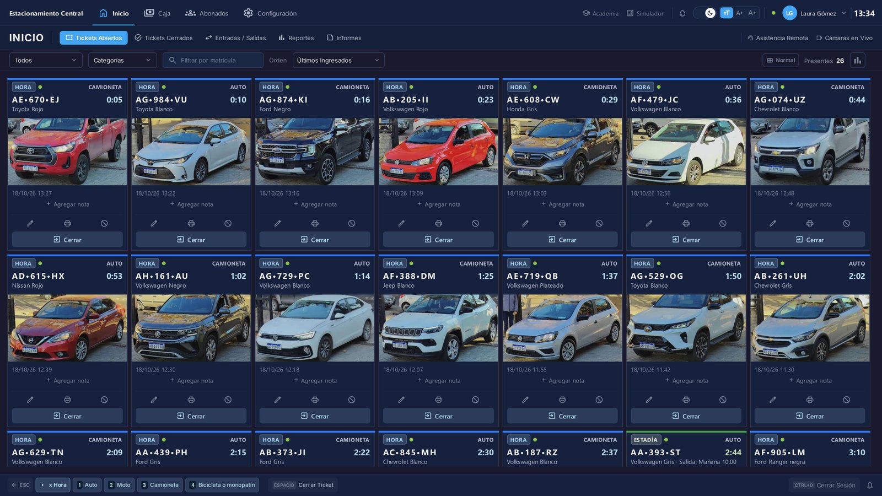Open the notifications bell icon
Screen dimensions: 882x496
click(870, 485)
